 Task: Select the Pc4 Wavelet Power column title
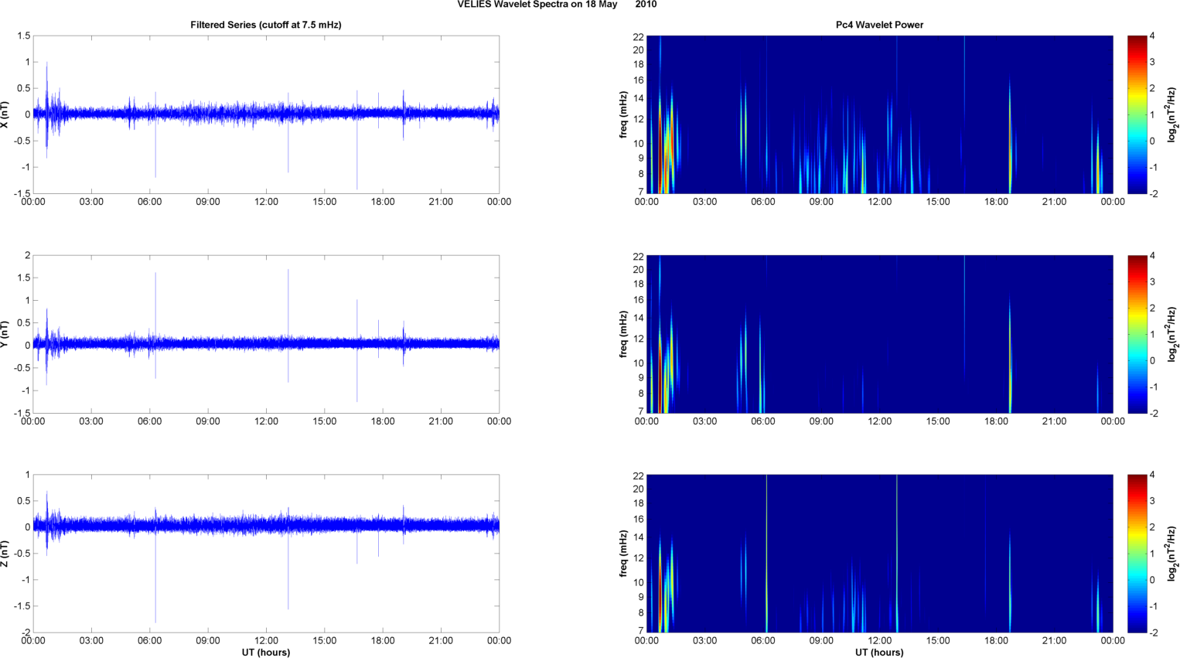(x=879, y=25)
